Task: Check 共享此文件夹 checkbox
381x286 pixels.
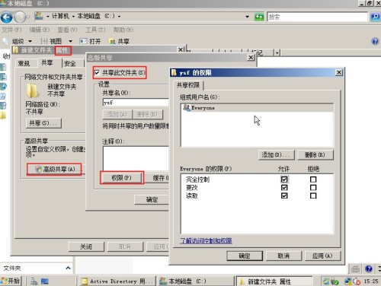Action: (97, 73)
